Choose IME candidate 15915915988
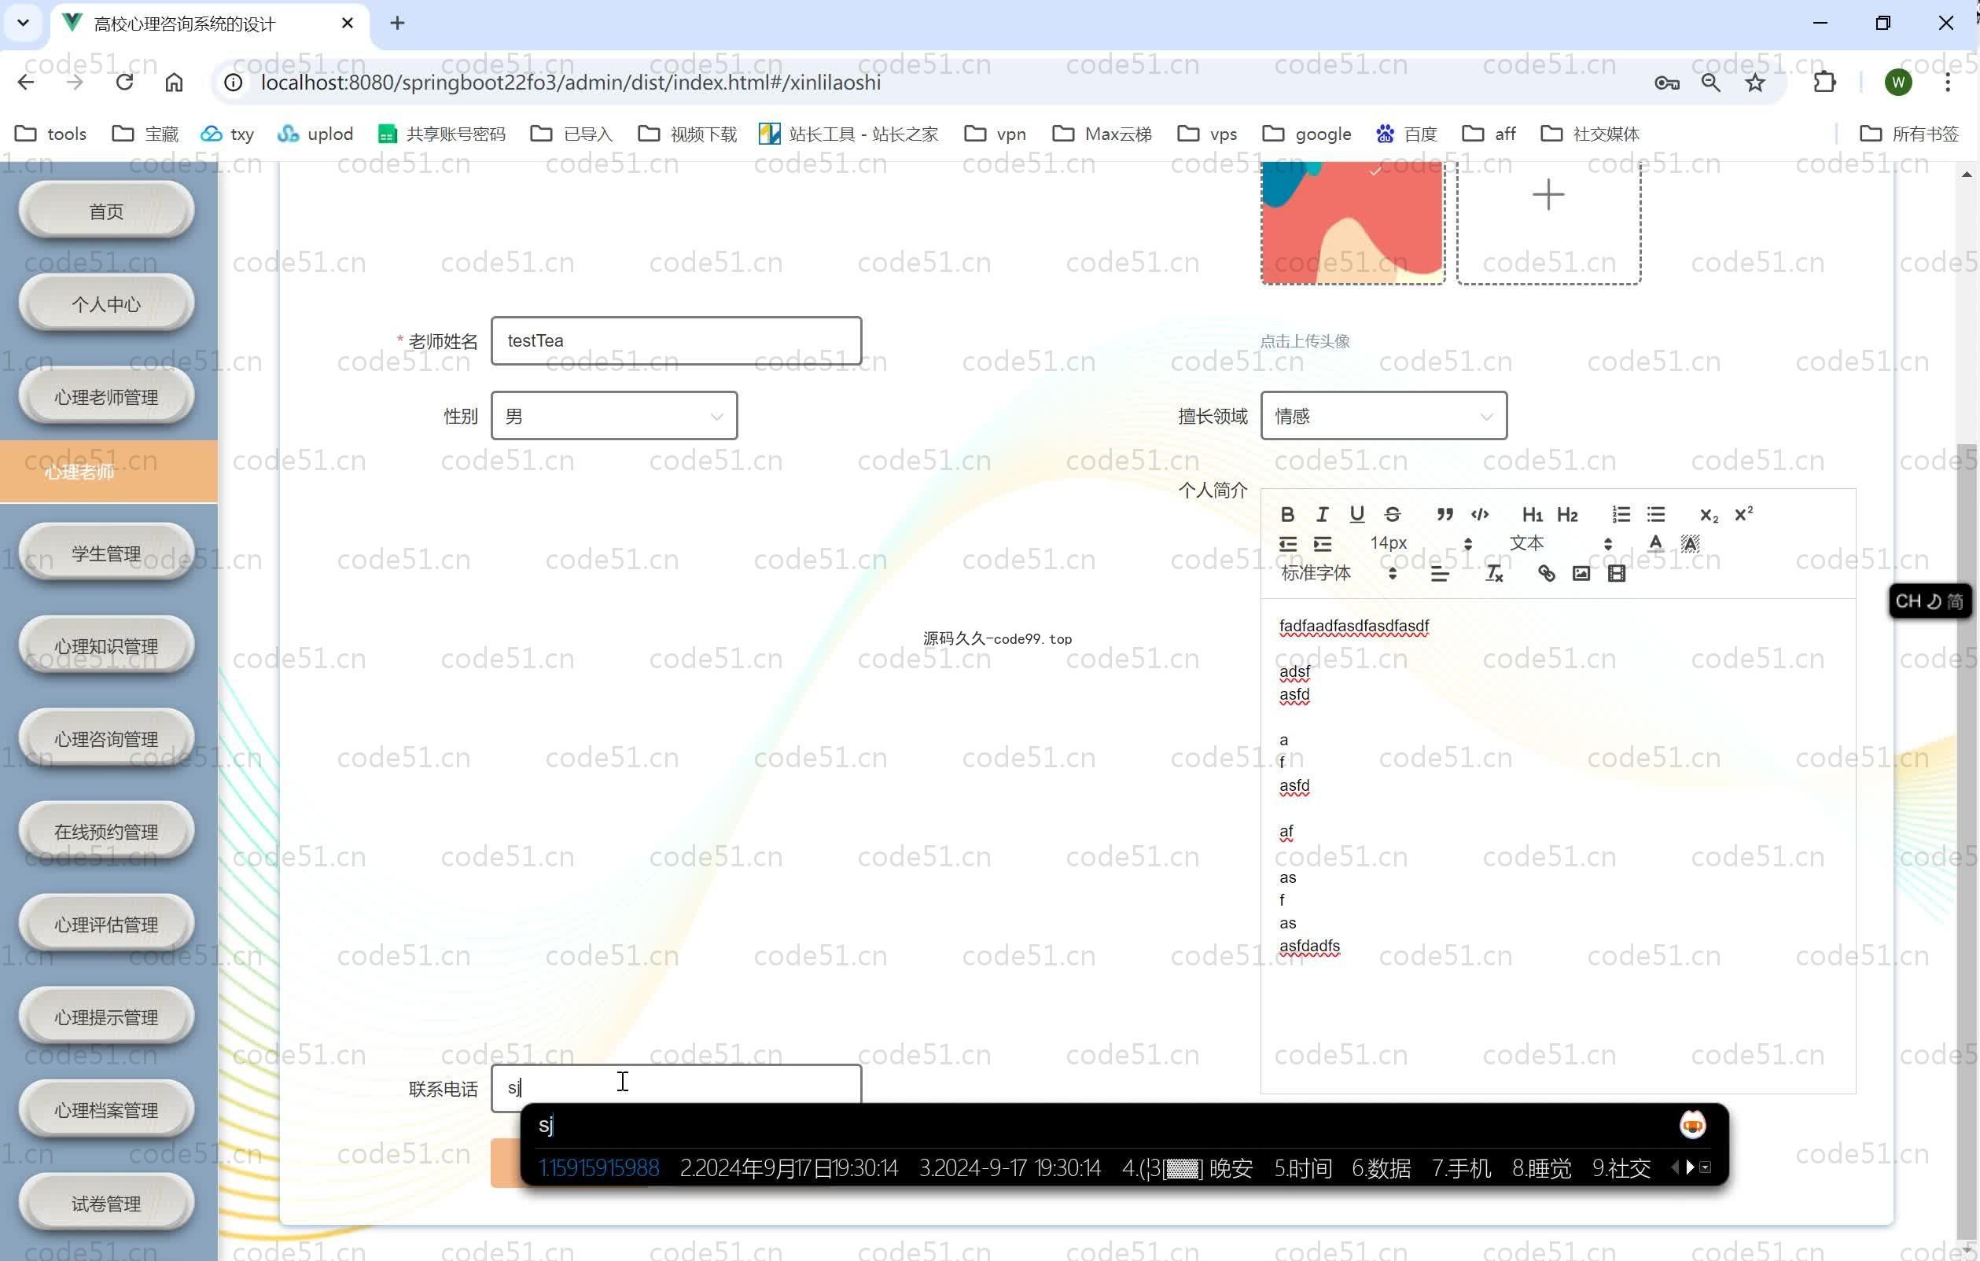 (x=599, y=1167)
